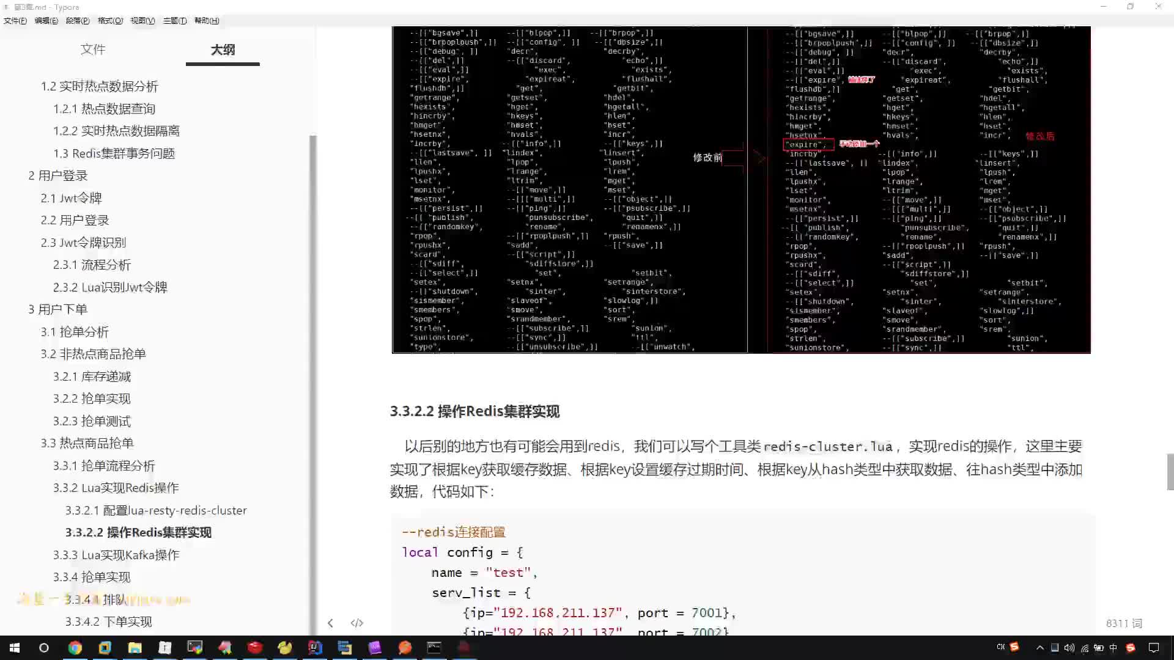Open the 视图(V) menu
The image size is (1174, 660).
click(x=142, y=21)
